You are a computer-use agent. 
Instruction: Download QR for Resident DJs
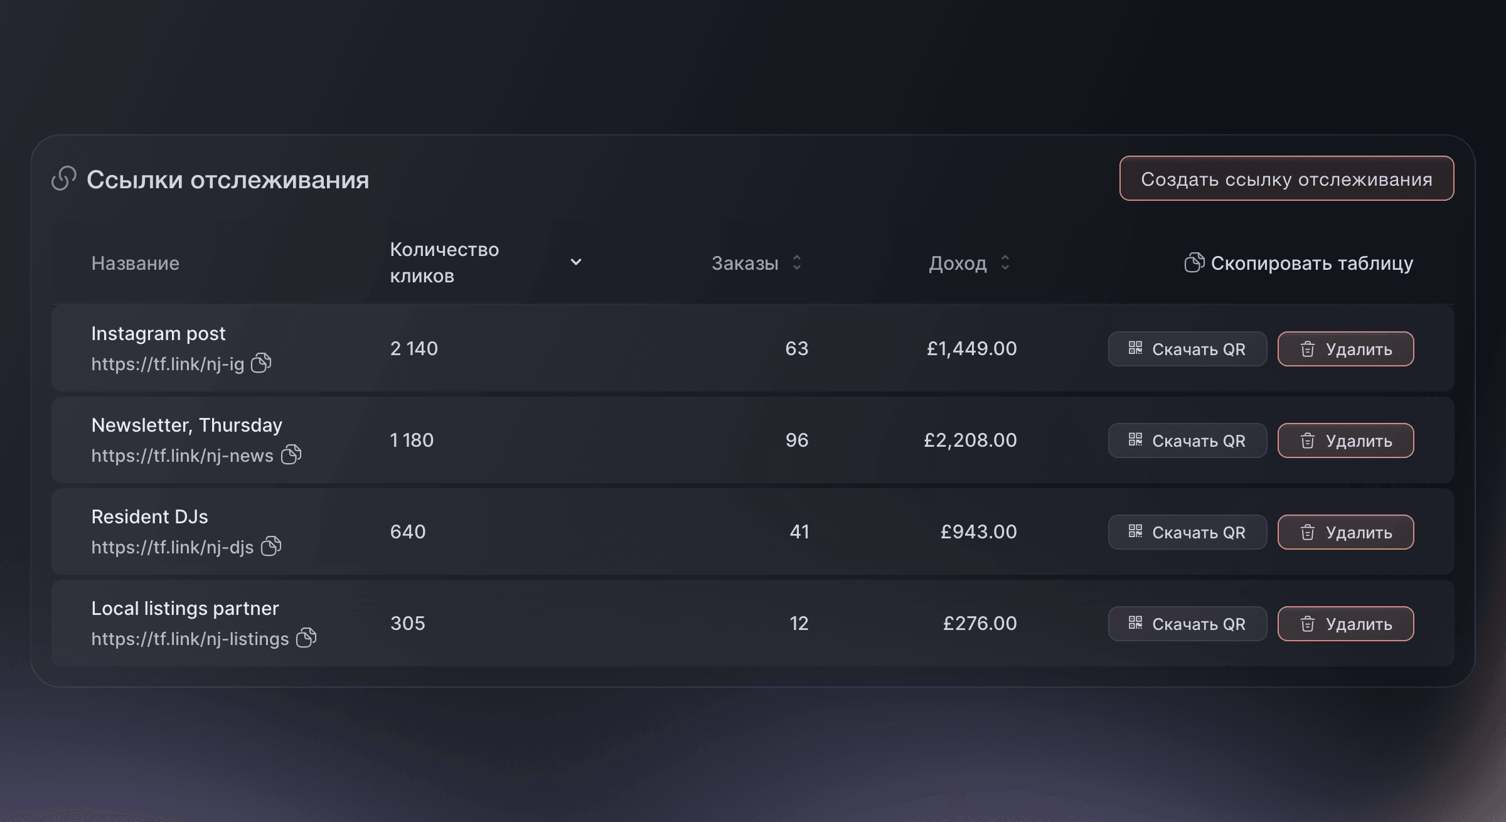pyautogui.click(x=1187, y=532)
